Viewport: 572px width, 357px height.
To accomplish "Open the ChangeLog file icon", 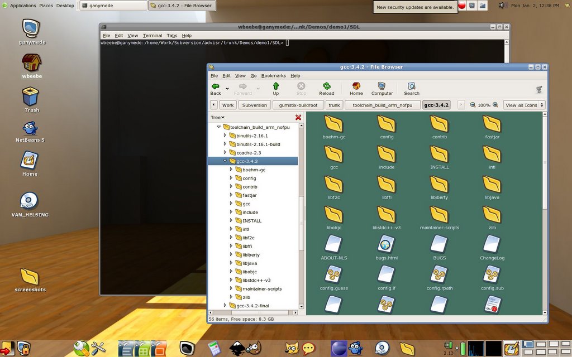I will coord(492,245).
